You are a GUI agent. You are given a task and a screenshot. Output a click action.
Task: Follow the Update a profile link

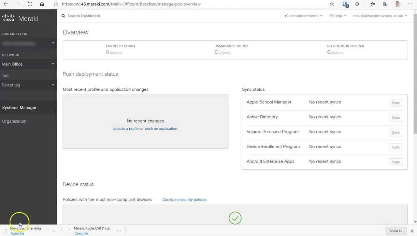pos(126,128)
